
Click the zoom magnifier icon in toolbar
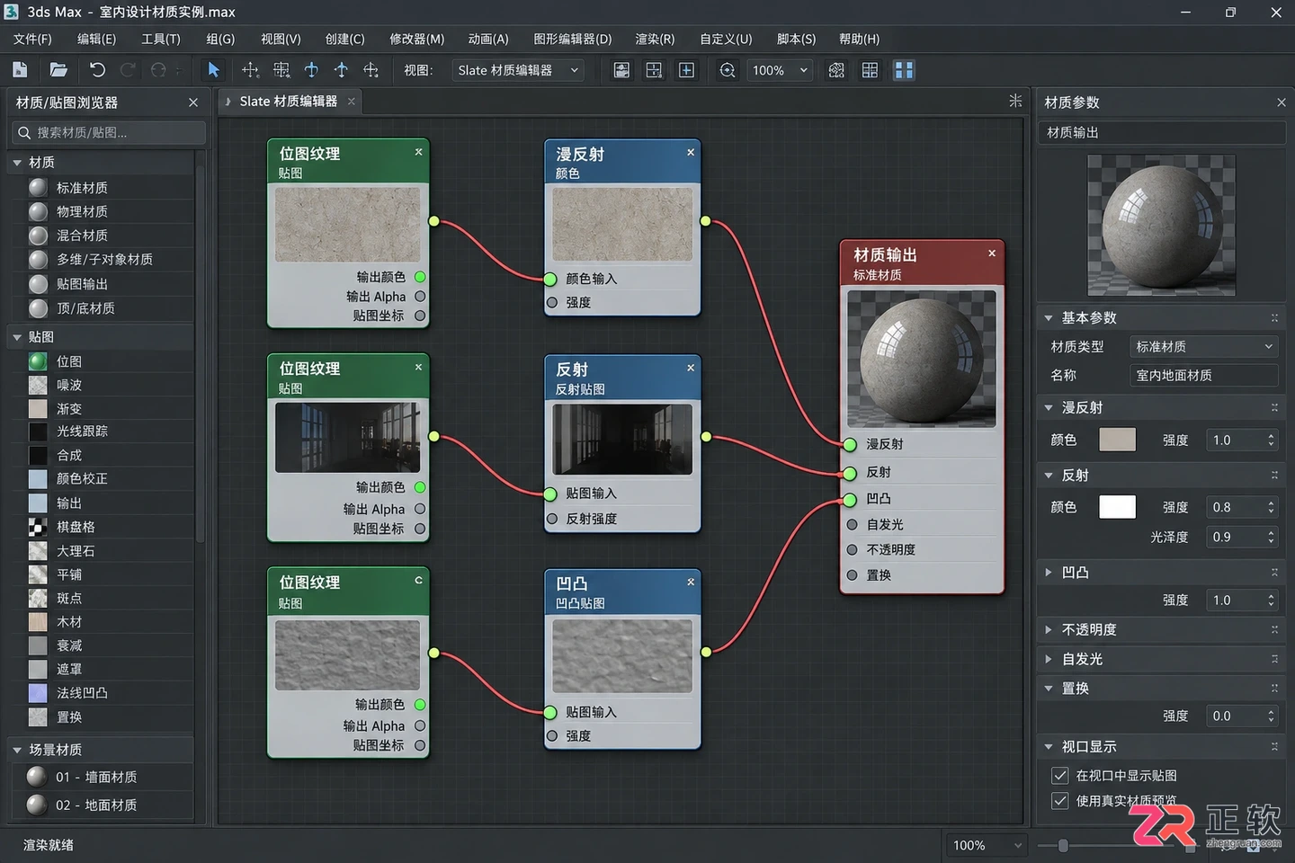point(728,70)
